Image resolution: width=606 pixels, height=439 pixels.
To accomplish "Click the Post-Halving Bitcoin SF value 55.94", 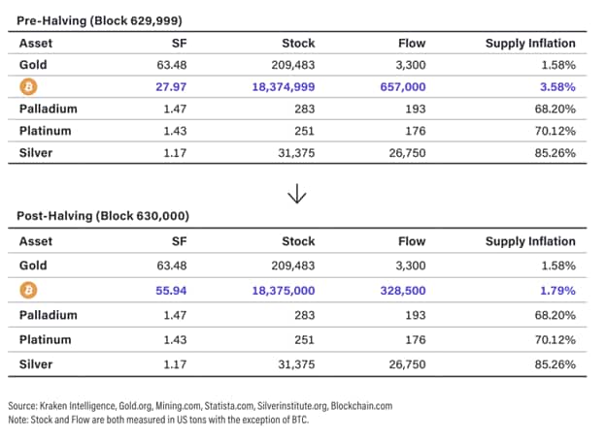I will (172, 289).
